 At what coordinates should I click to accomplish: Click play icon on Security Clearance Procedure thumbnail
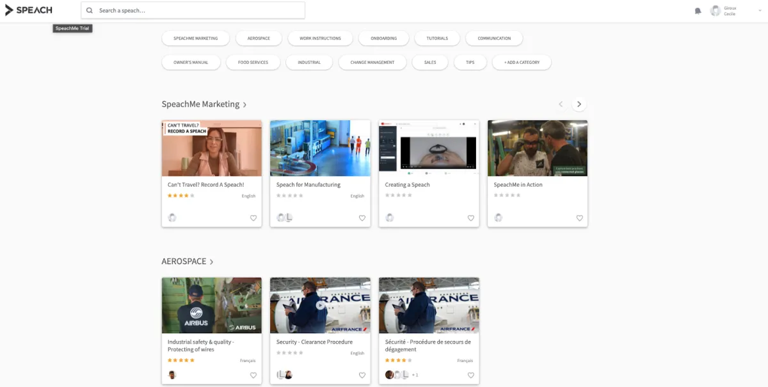pos(321,305)
